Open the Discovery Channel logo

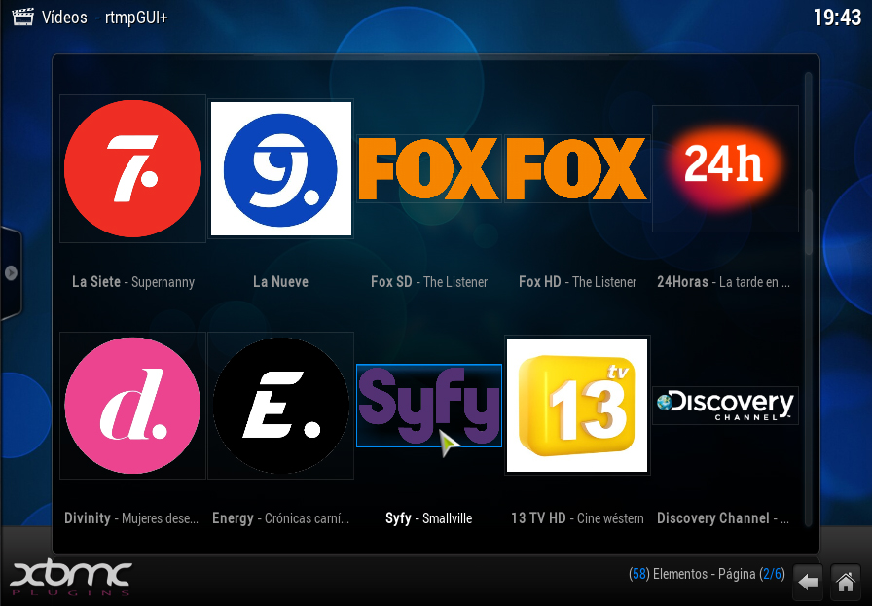coord(725,406)
